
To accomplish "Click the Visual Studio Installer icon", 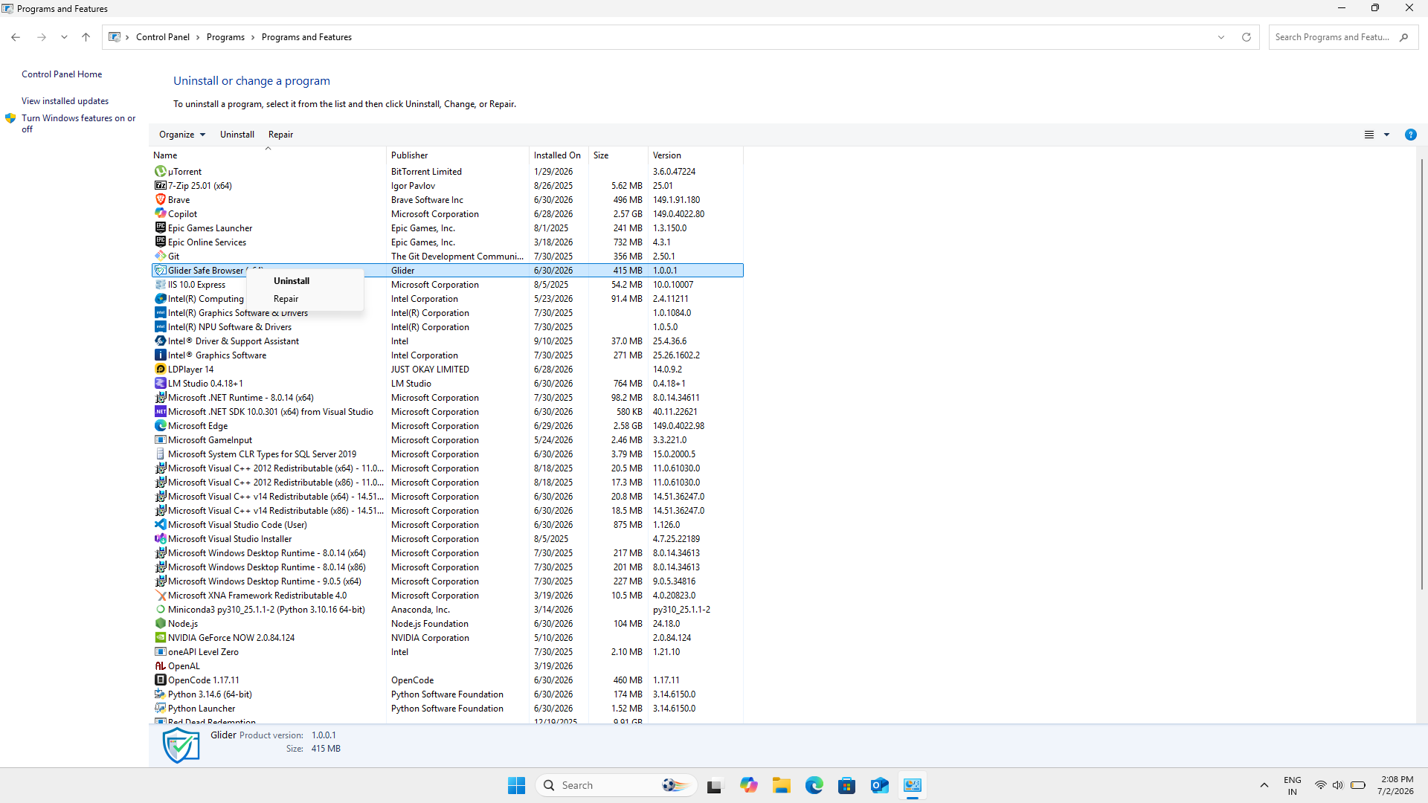I will click(x=160, y=539).
